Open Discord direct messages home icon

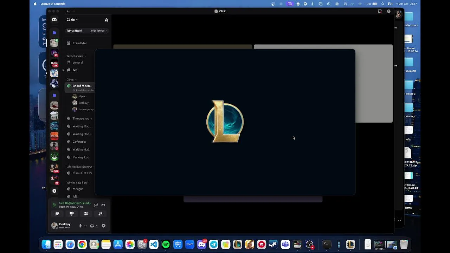pos(54,20)
